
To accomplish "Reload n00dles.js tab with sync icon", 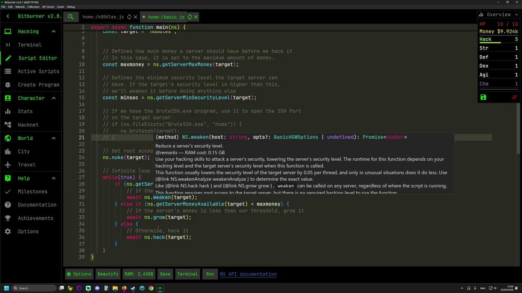I will point(129,17).
